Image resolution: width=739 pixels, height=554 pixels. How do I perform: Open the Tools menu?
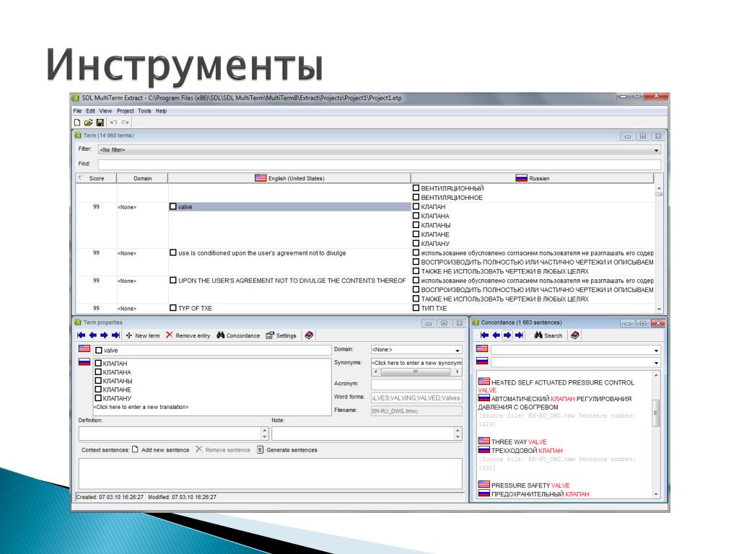(144, 111)
